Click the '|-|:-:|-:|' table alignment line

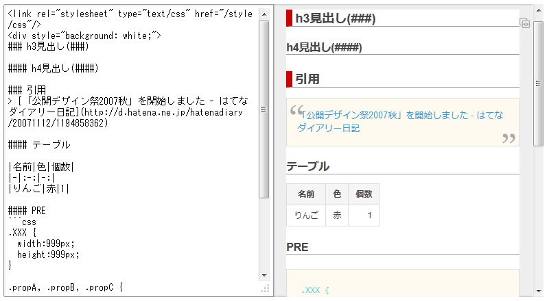(32, 178)
